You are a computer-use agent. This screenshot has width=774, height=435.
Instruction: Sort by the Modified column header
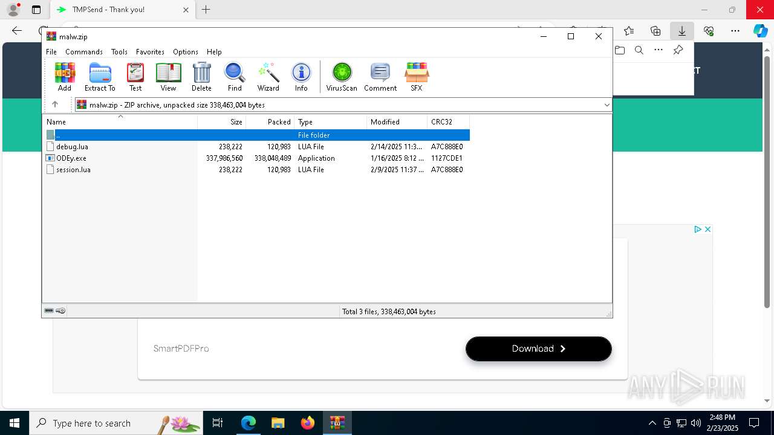click(397, 122)
